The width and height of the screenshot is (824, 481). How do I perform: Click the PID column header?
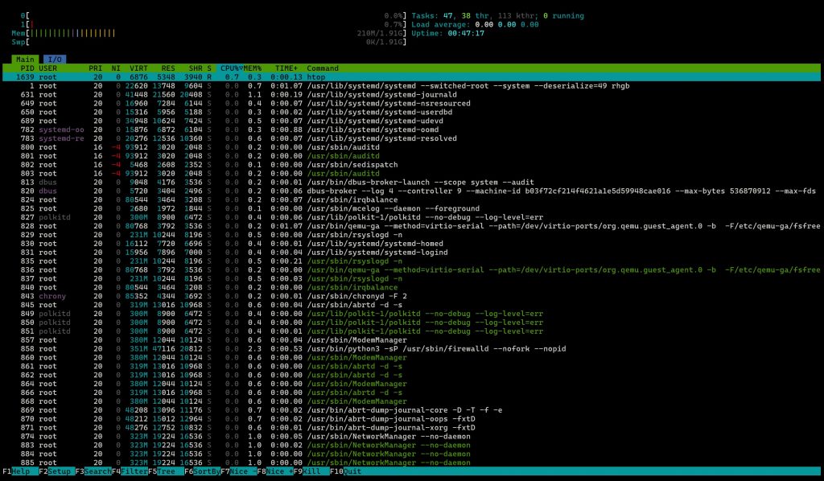(x=27, y=68)
